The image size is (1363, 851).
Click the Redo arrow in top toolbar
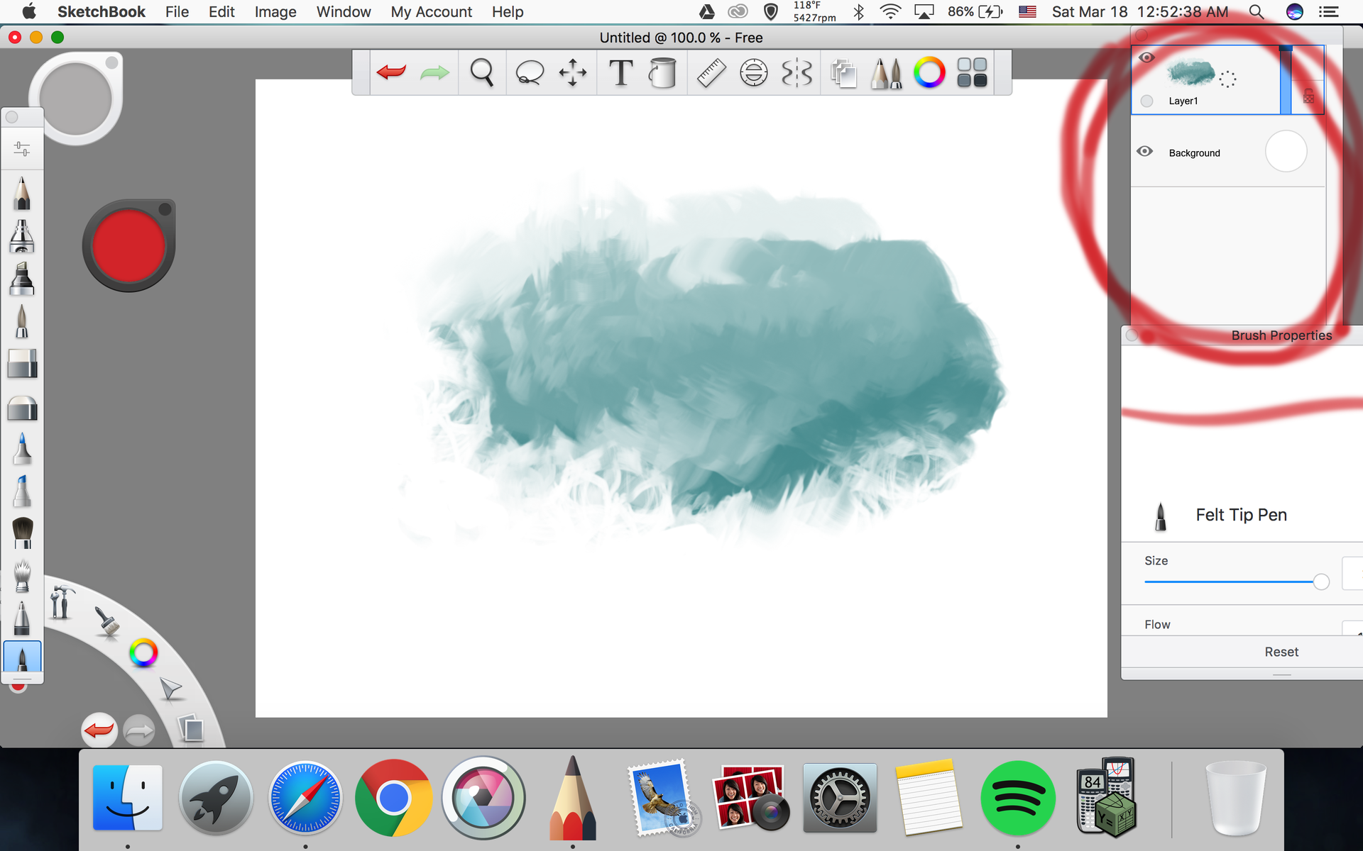434,72
